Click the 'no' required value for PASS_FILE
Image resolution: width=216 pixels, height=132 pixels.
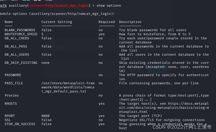click(101, 83)
